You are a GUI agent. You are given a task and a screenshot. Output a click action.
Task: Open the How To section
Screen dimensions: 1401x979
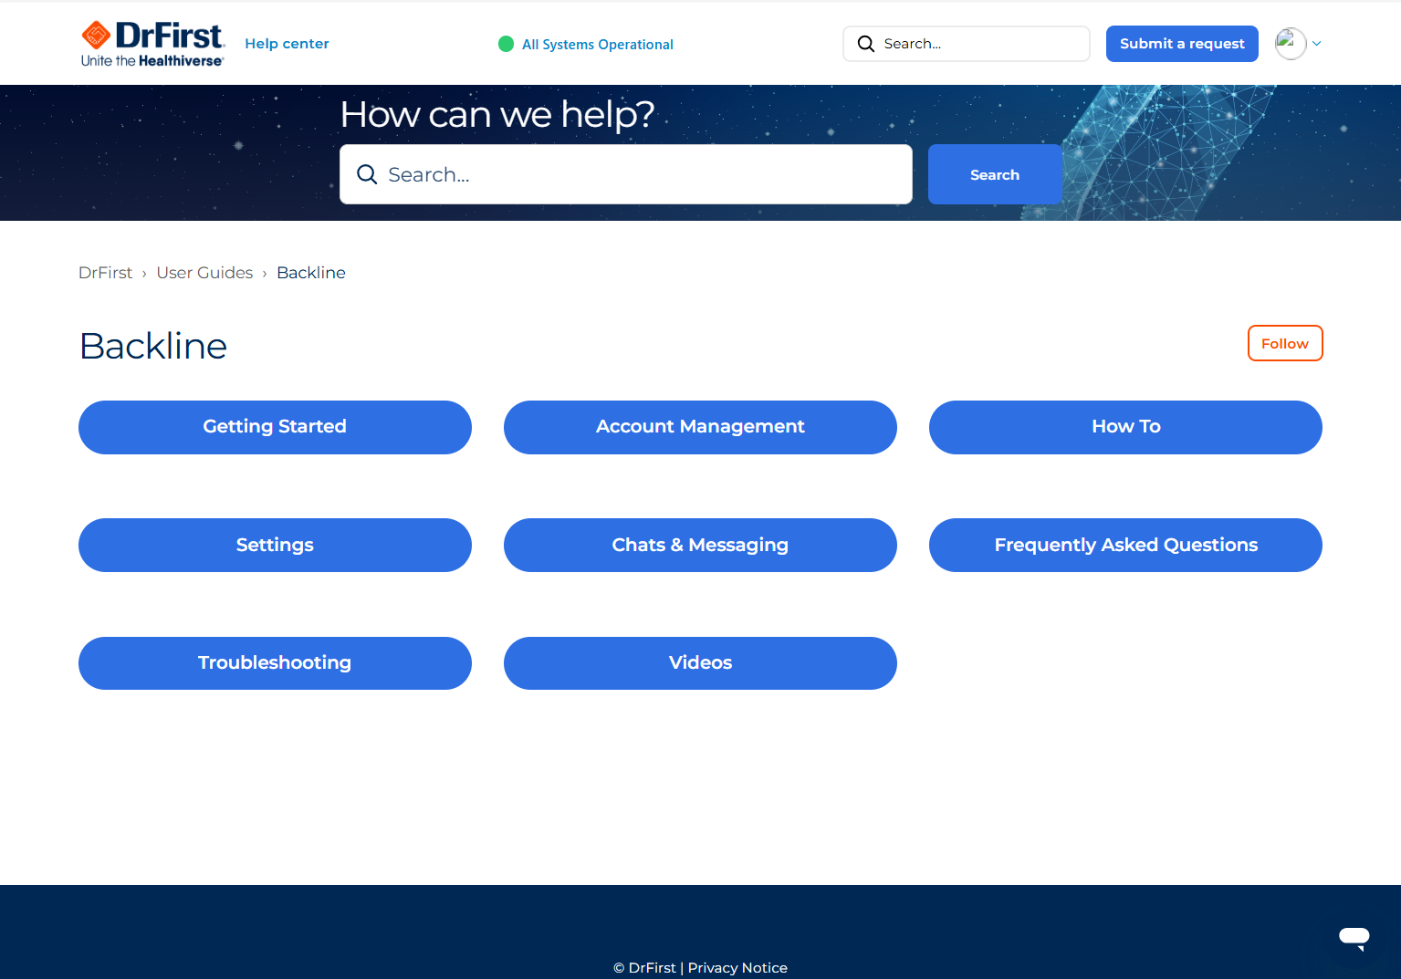(x=1125, y=427)
